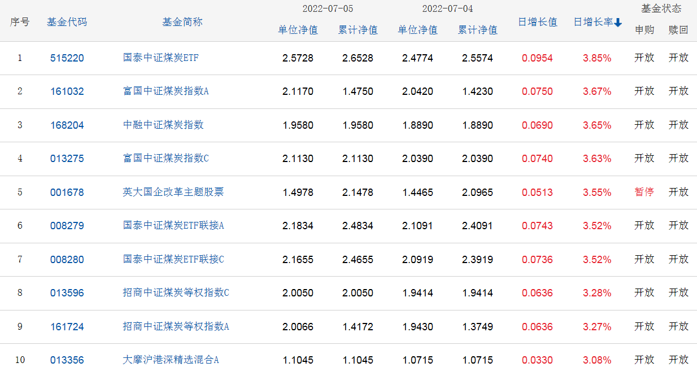This screenshot has height=376, width=697.
Task: Open fund code 515220 link
Action: coord(67,58)
